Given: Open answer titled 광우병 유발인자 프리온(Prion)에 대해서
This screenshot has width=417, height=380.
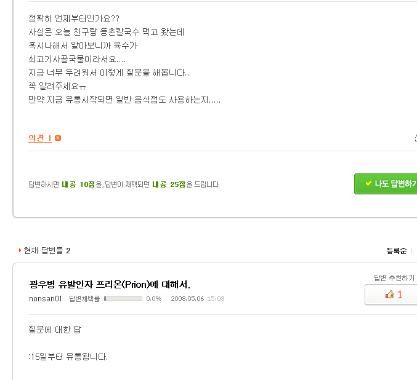Looking at the screenshot, I should tap(110, 285).
